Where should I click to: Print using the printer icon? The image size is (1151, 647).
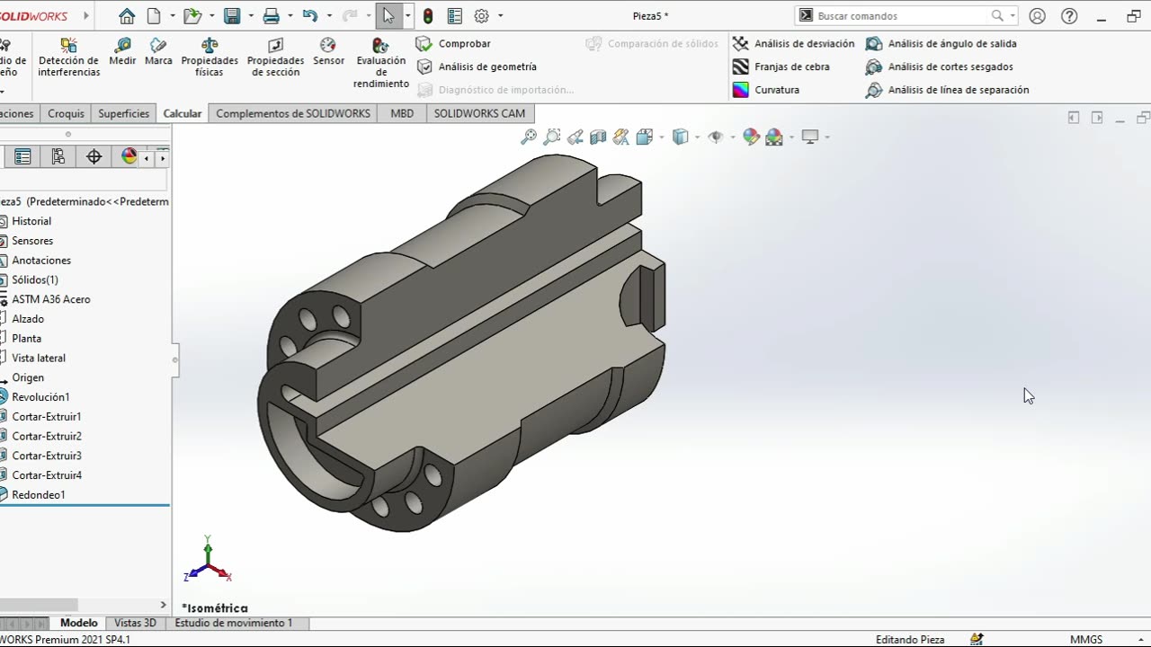pyautogui.click(x=271, y=15)
